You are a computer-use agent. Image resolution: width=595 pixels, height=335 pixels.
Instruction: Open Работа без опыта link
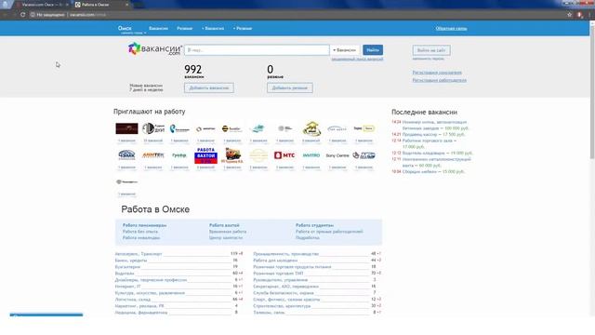(x=140, y=232)
